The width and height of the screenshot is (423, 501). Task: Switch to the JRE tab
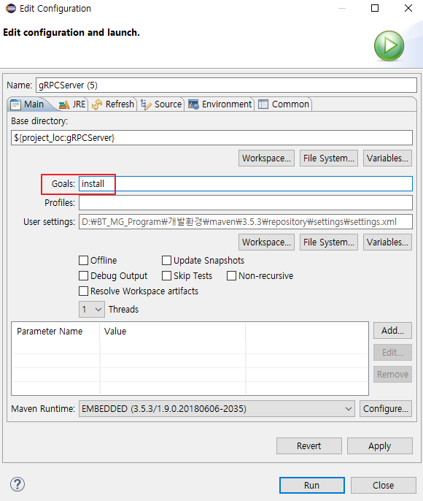click(x=73, y=104)
